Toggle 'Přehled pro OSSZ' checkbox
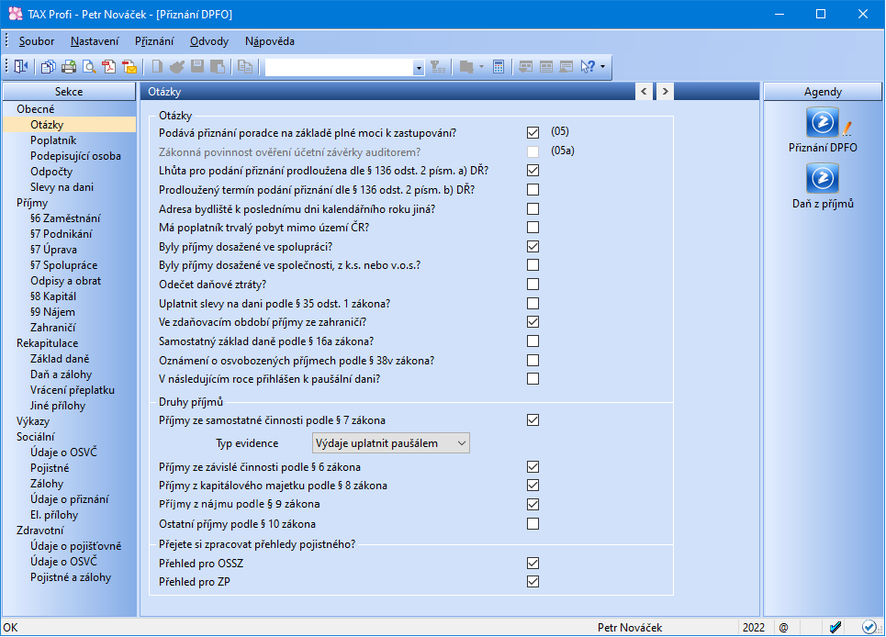 tap(533, 564)
